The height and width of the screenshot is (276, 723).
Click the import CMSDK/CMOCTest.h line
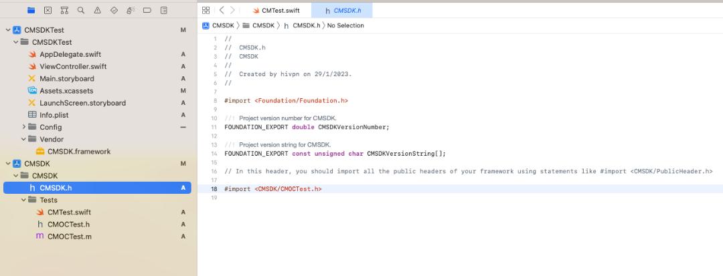click(273, 189)
